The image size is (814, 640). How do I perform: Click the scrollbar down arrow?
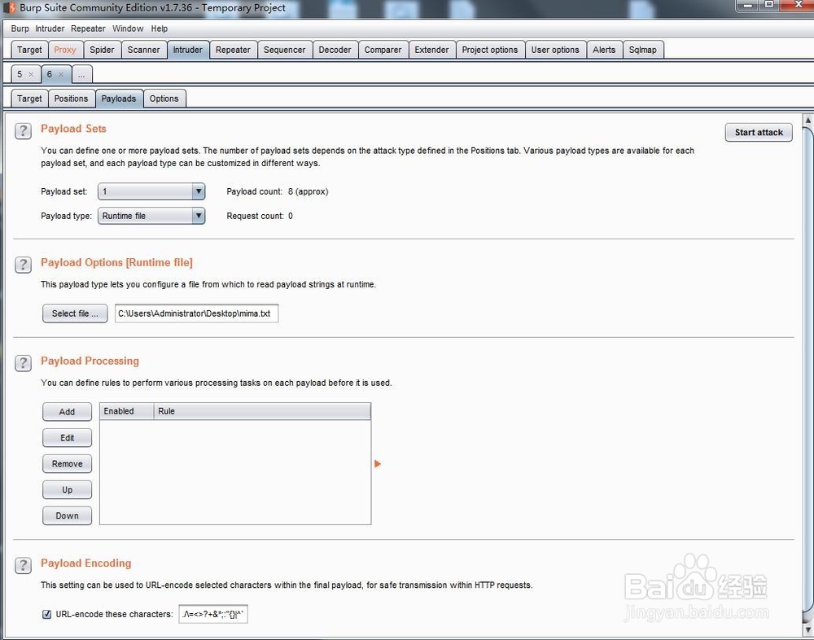click(x=807, y=630)
